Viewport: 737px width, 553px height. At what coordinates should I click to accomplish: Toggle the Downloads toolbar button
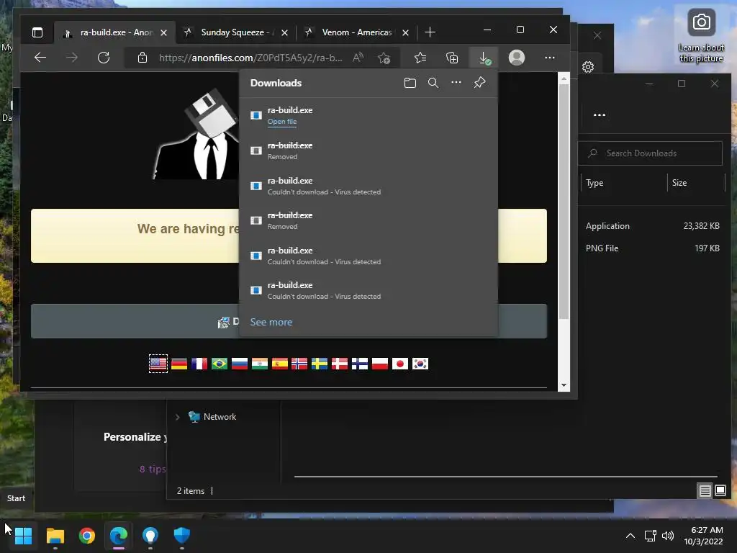484,58
